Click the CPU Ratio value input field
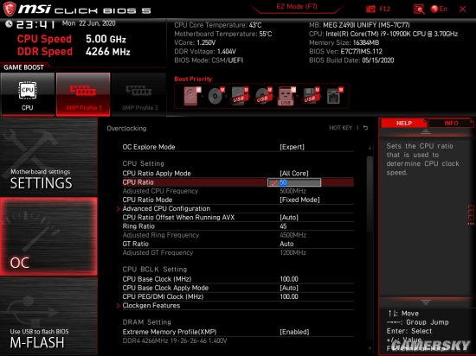This screenshot has height=356, width=476. pyautogui.click(x=294, y=182)
